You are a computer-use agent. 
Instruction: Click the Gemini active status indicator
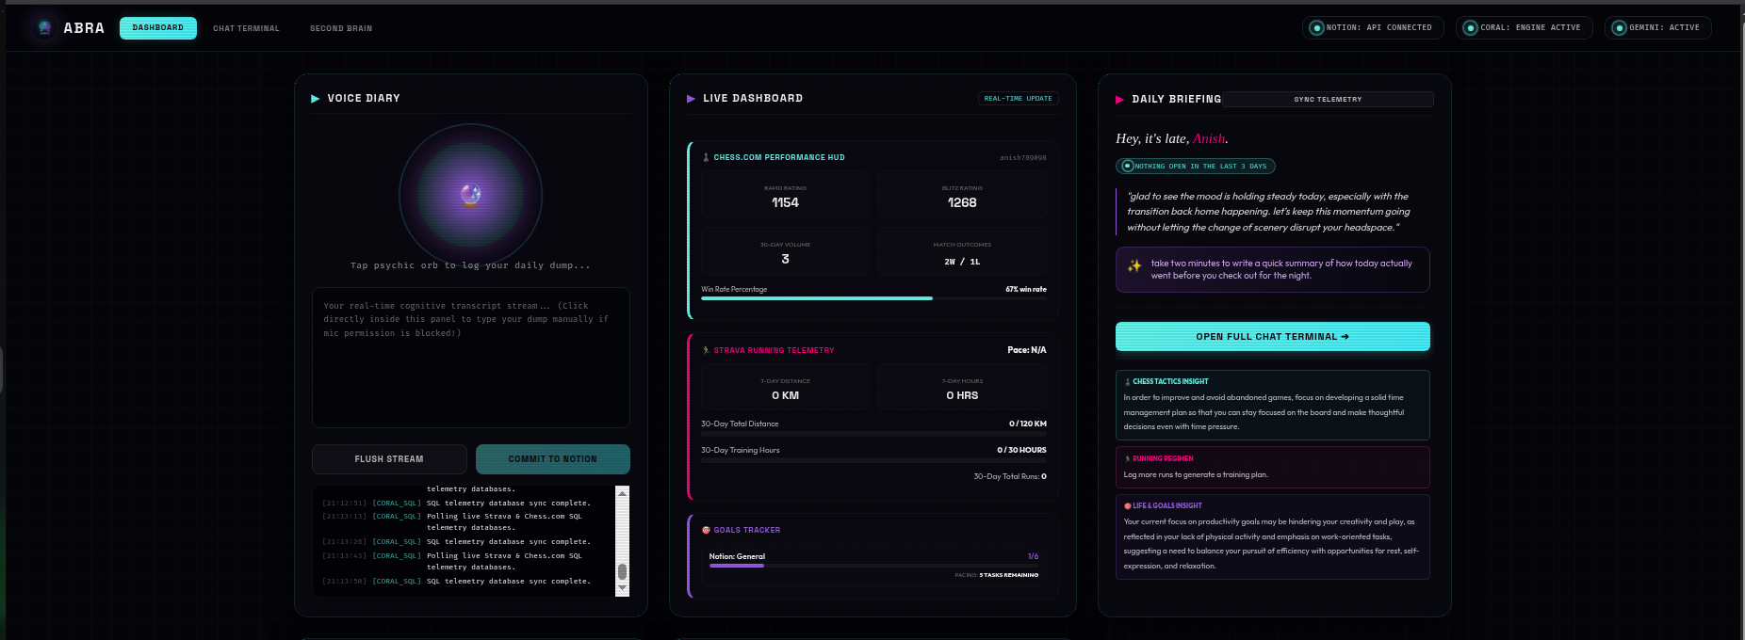(x=1658, y=28)
